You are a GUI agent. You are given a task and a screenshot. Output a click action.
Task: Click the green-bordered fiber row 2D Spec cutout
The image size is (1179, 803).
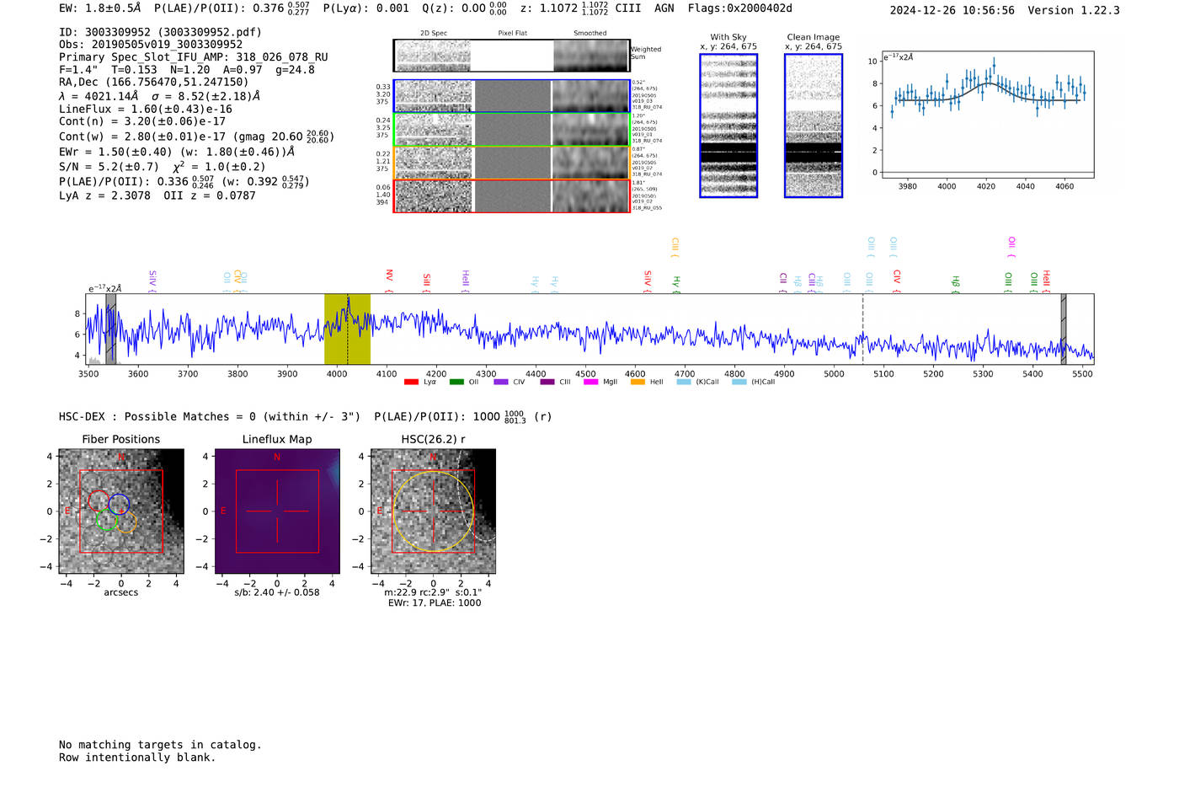coord(434,130)
